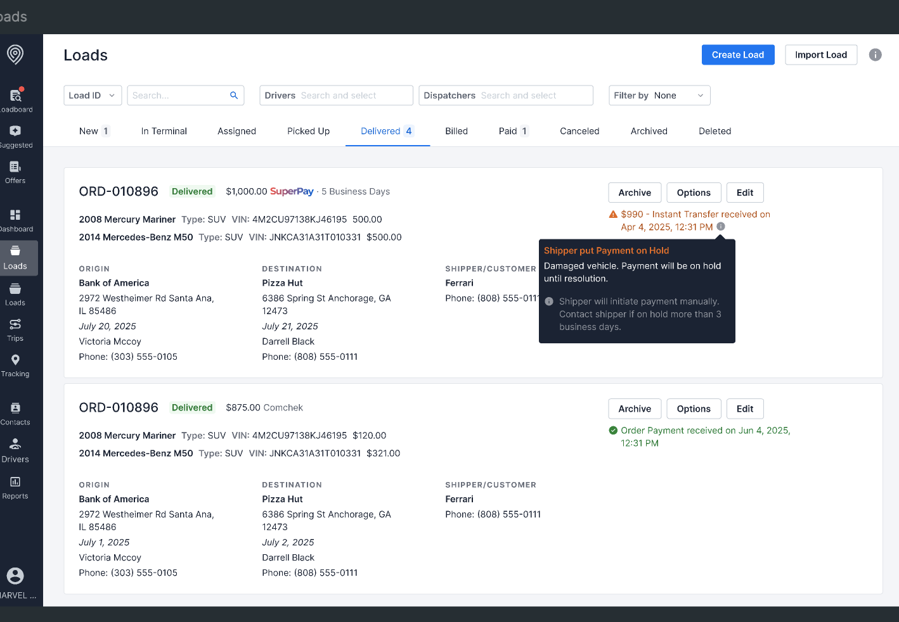Click the Import Load button
This screenshot has height=622, width=899.
click(x=821, y=55)
